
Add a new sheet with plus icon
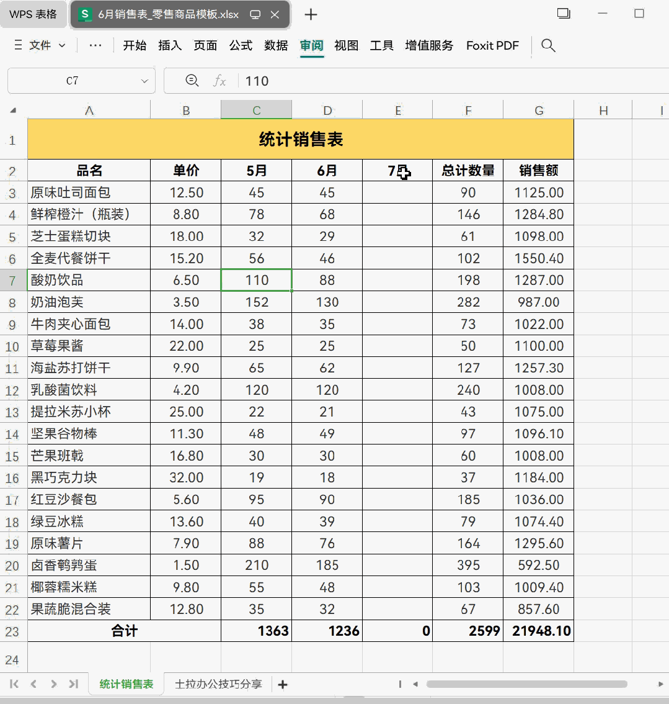(283, 684)
